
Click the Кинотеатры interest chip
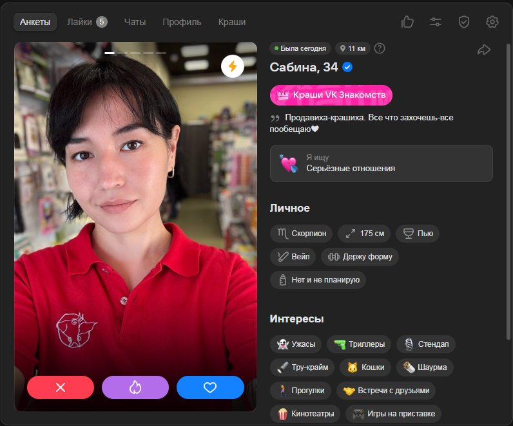pos(305,414)
